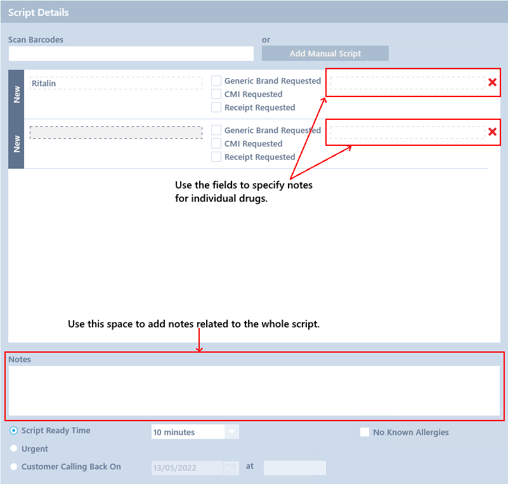Check Receipt Requested for Ritalin
This screenshot has height=484, width=508.
(216, 107)
